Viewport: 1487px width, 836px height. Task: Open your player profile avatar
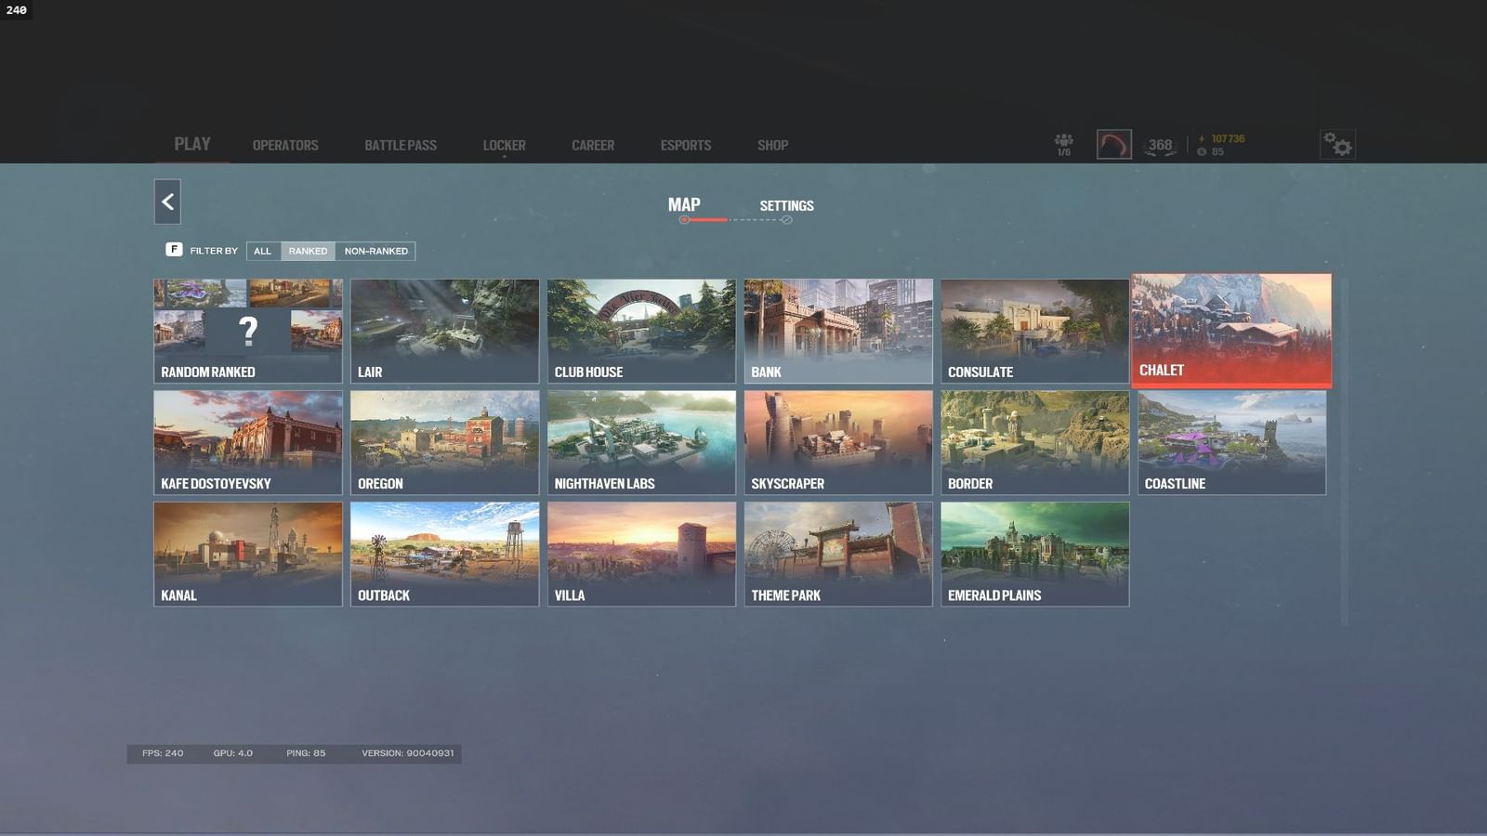[1113, 144]
